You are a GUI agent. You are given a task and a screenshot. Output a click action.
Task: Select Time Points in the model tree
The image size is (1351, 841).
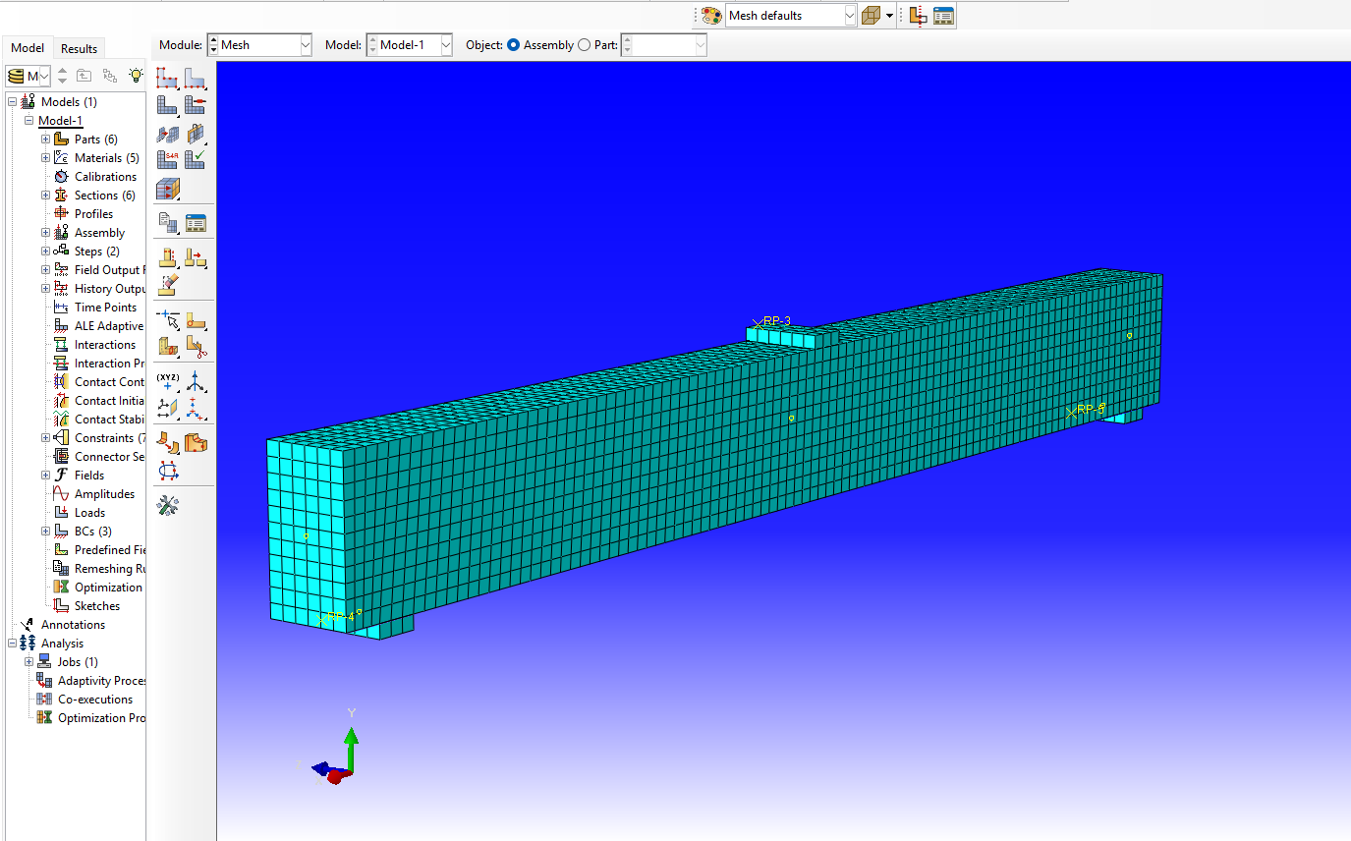click(x=105, y=308)
